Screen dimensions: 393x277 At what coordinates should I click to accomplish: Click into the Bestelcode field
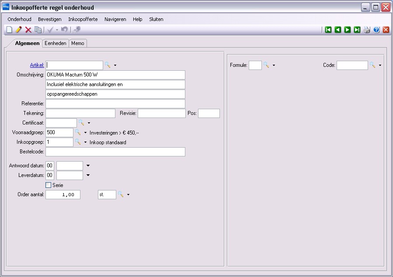[115, 152]
